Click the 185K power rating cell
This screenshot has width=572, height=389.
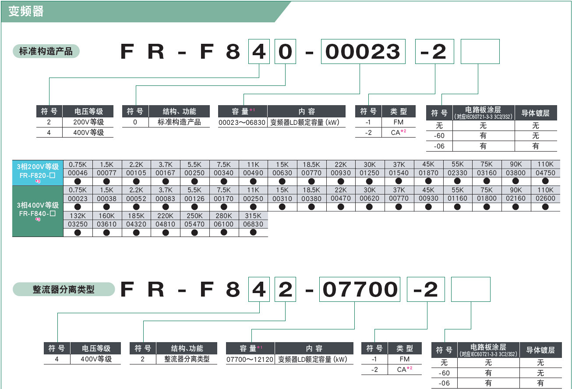pyautogui.click(x=136, y=216)
